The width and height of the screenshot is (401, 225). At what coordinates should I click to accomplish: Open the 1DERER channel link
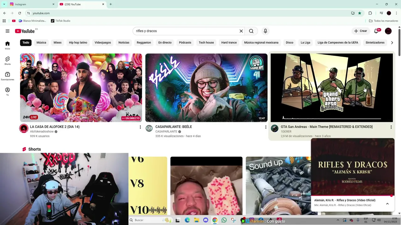click(286, 132)
